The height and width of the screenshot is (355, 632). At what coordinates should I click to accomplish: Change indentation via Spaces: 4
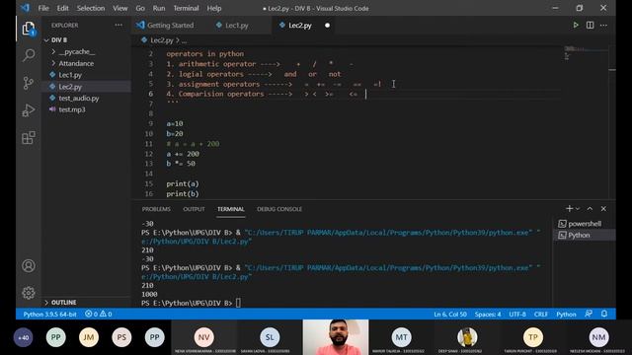click(488, 314)
